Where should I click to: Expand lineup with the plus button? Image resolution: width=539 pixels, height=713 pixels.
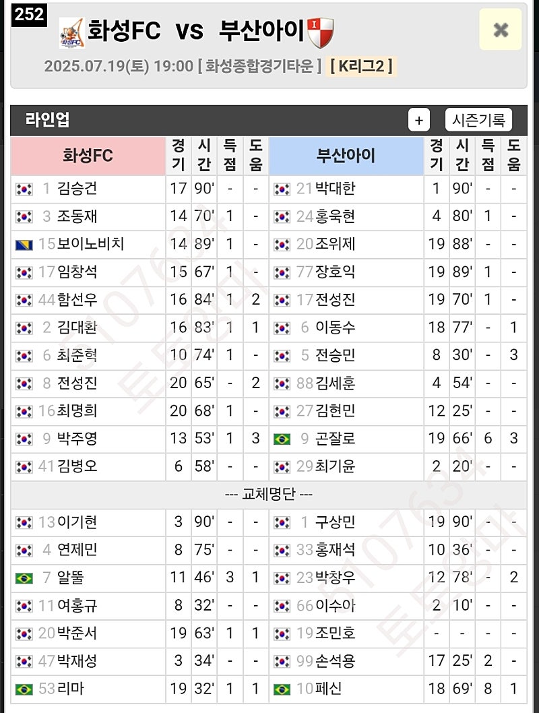point(418,120)
